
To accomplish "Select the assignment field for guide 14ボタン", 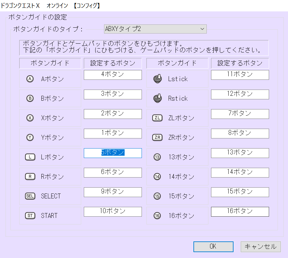I will tap(240, 173).
